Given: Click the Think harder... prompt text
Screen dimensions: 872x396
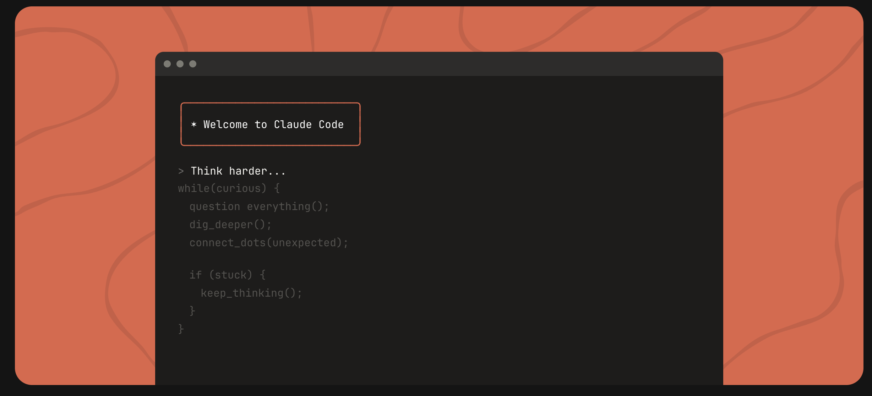Looking at the screenshot, I should [x=238, y=171].
